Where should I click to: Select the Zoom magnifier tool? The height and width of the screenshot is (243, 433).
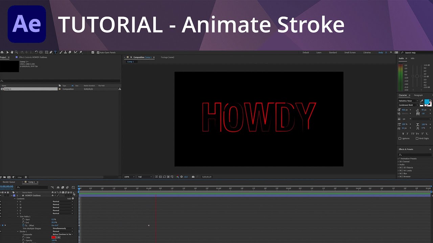pos(16,52)
